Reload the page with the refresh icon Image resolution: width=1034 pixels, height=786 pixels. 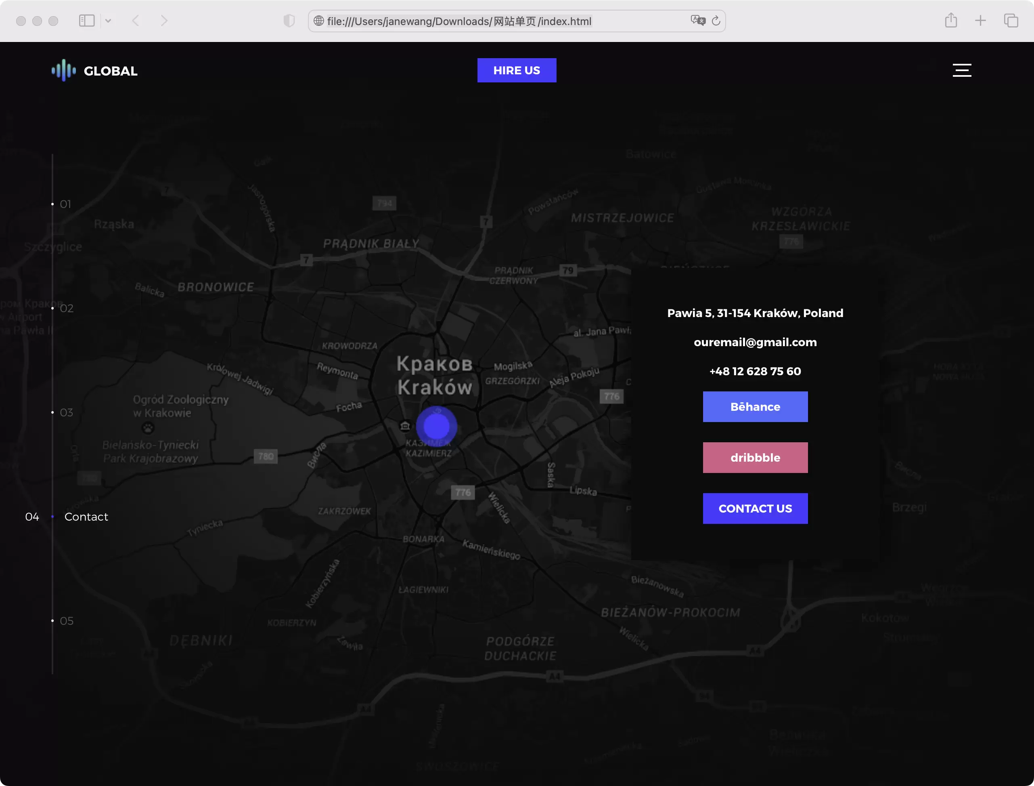(x=716, y=21)
